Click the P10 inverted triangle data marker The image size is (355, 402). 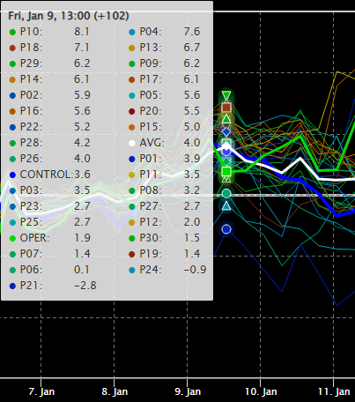226,95
